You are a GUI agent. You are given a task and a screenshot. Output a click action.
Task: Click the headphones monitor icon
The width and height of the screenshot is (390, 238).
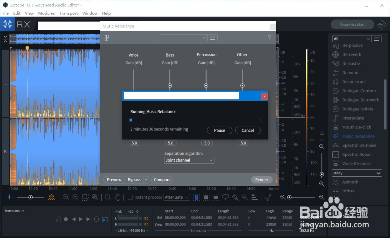59,219
